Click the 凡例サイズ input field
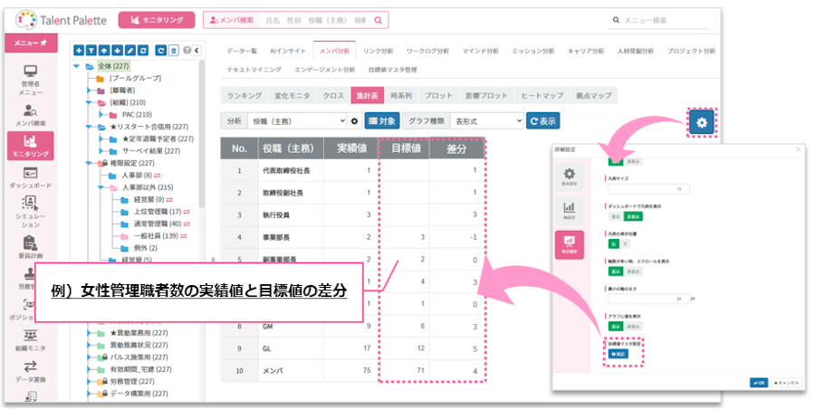 point(649,189)
